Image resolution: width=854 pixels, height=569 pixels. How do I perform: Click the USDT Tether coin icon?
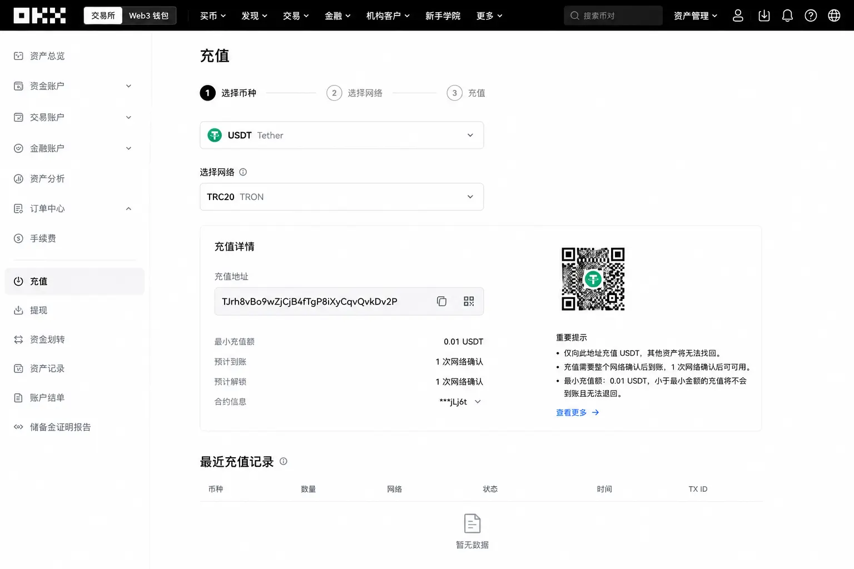pyautogui.click(x=215, y=135)
